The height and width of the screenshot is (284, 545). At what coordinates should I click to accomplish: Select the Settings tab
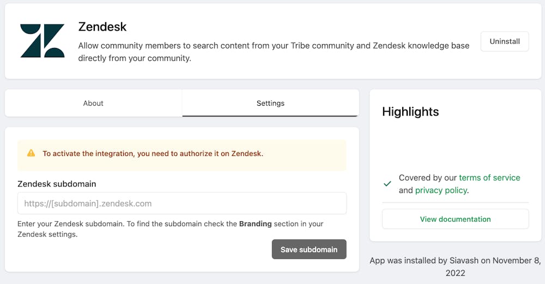270,103
